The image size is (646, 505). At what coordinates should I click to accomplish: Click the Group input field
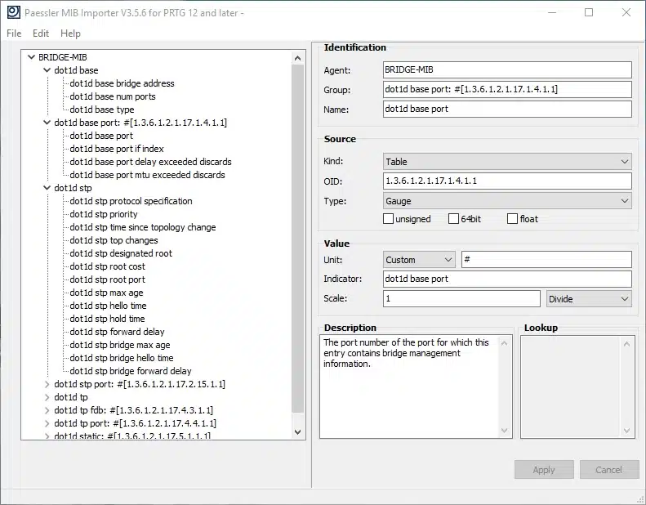click(x=507, y=89)
